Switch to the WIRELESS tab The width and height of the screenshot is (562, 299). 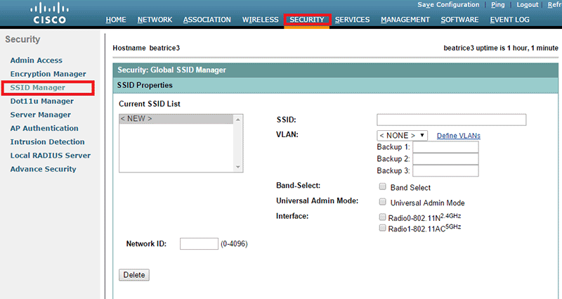[260, 20]
